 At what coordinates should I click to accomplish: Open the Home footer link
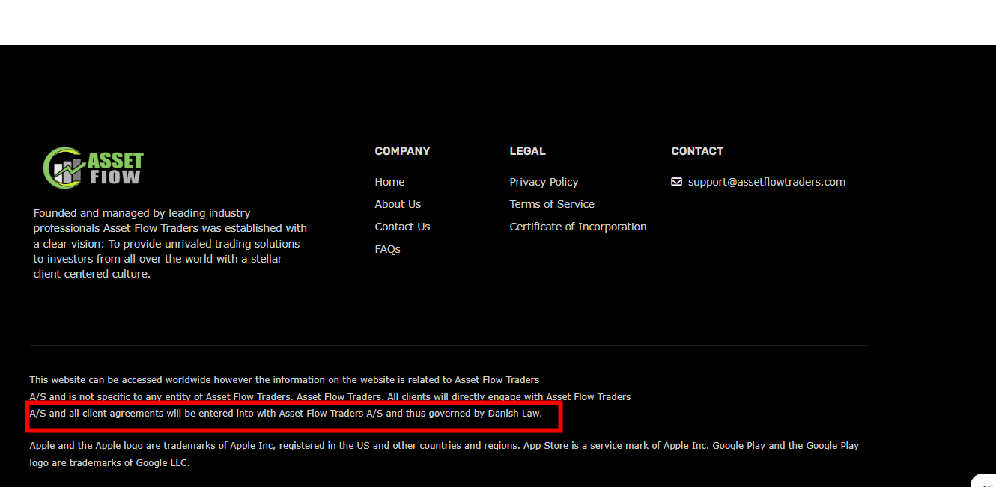(389, 182)
